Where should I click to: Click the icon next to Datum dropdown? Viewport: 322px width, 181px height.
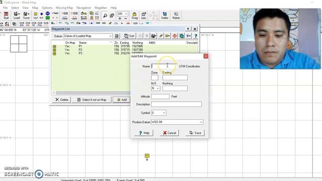pos(117,36)
